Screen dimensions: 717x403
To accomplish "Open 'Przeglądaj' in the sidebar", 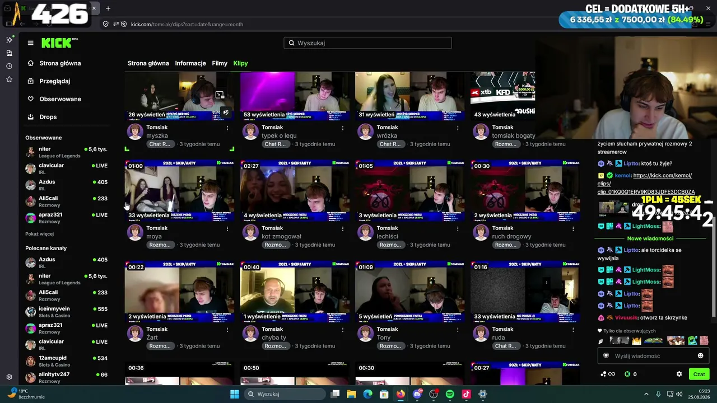I will pos(54,81).
